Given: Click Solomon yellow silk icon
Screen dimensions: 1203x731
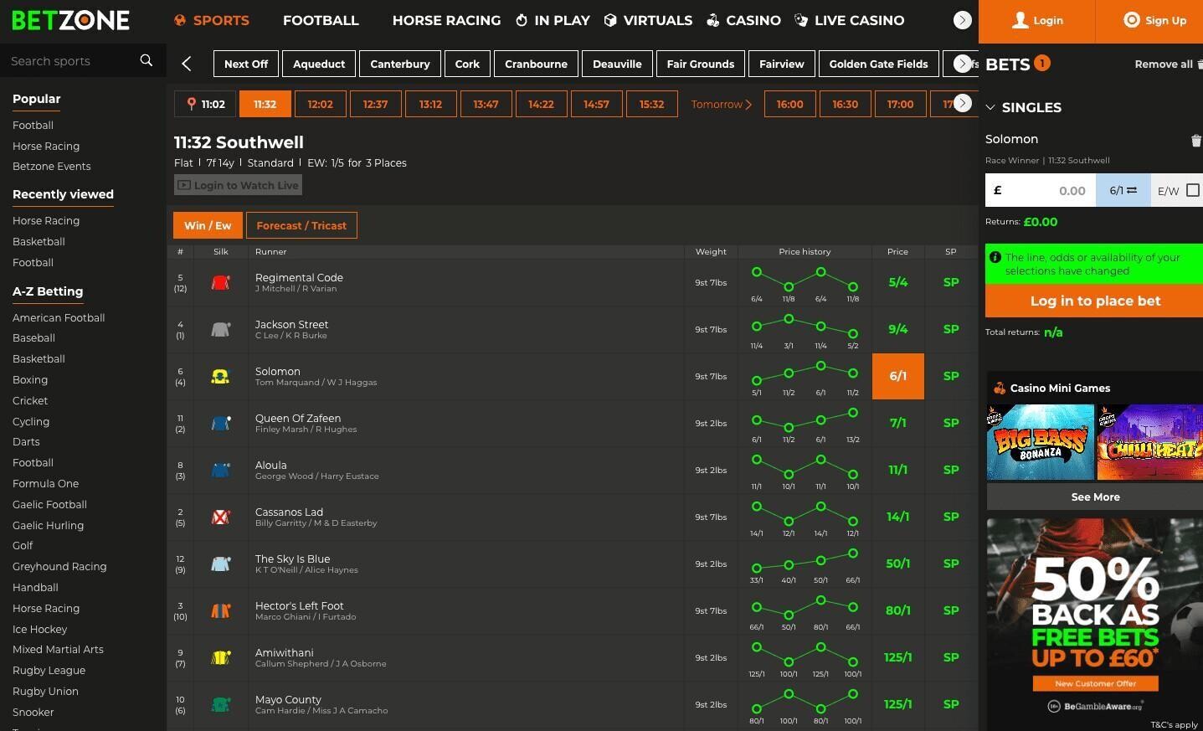Looking at the screenshot, I should (x=221, y=377).
